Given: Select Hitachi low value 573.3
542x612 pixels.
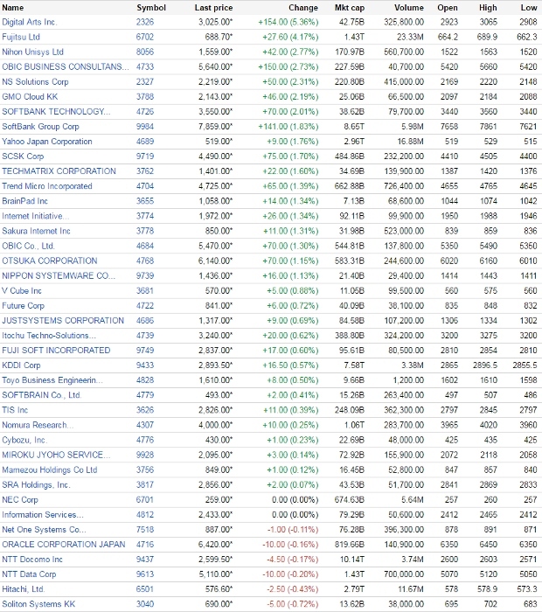Looking at the screenshot, I should [x=527, y=589].
